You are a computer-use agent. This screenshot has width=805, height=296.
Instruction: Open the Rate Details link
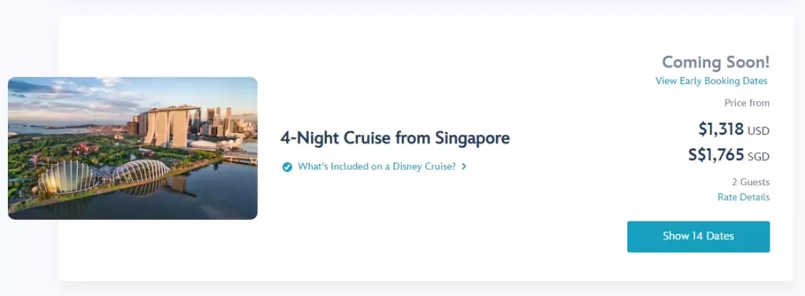744,197
